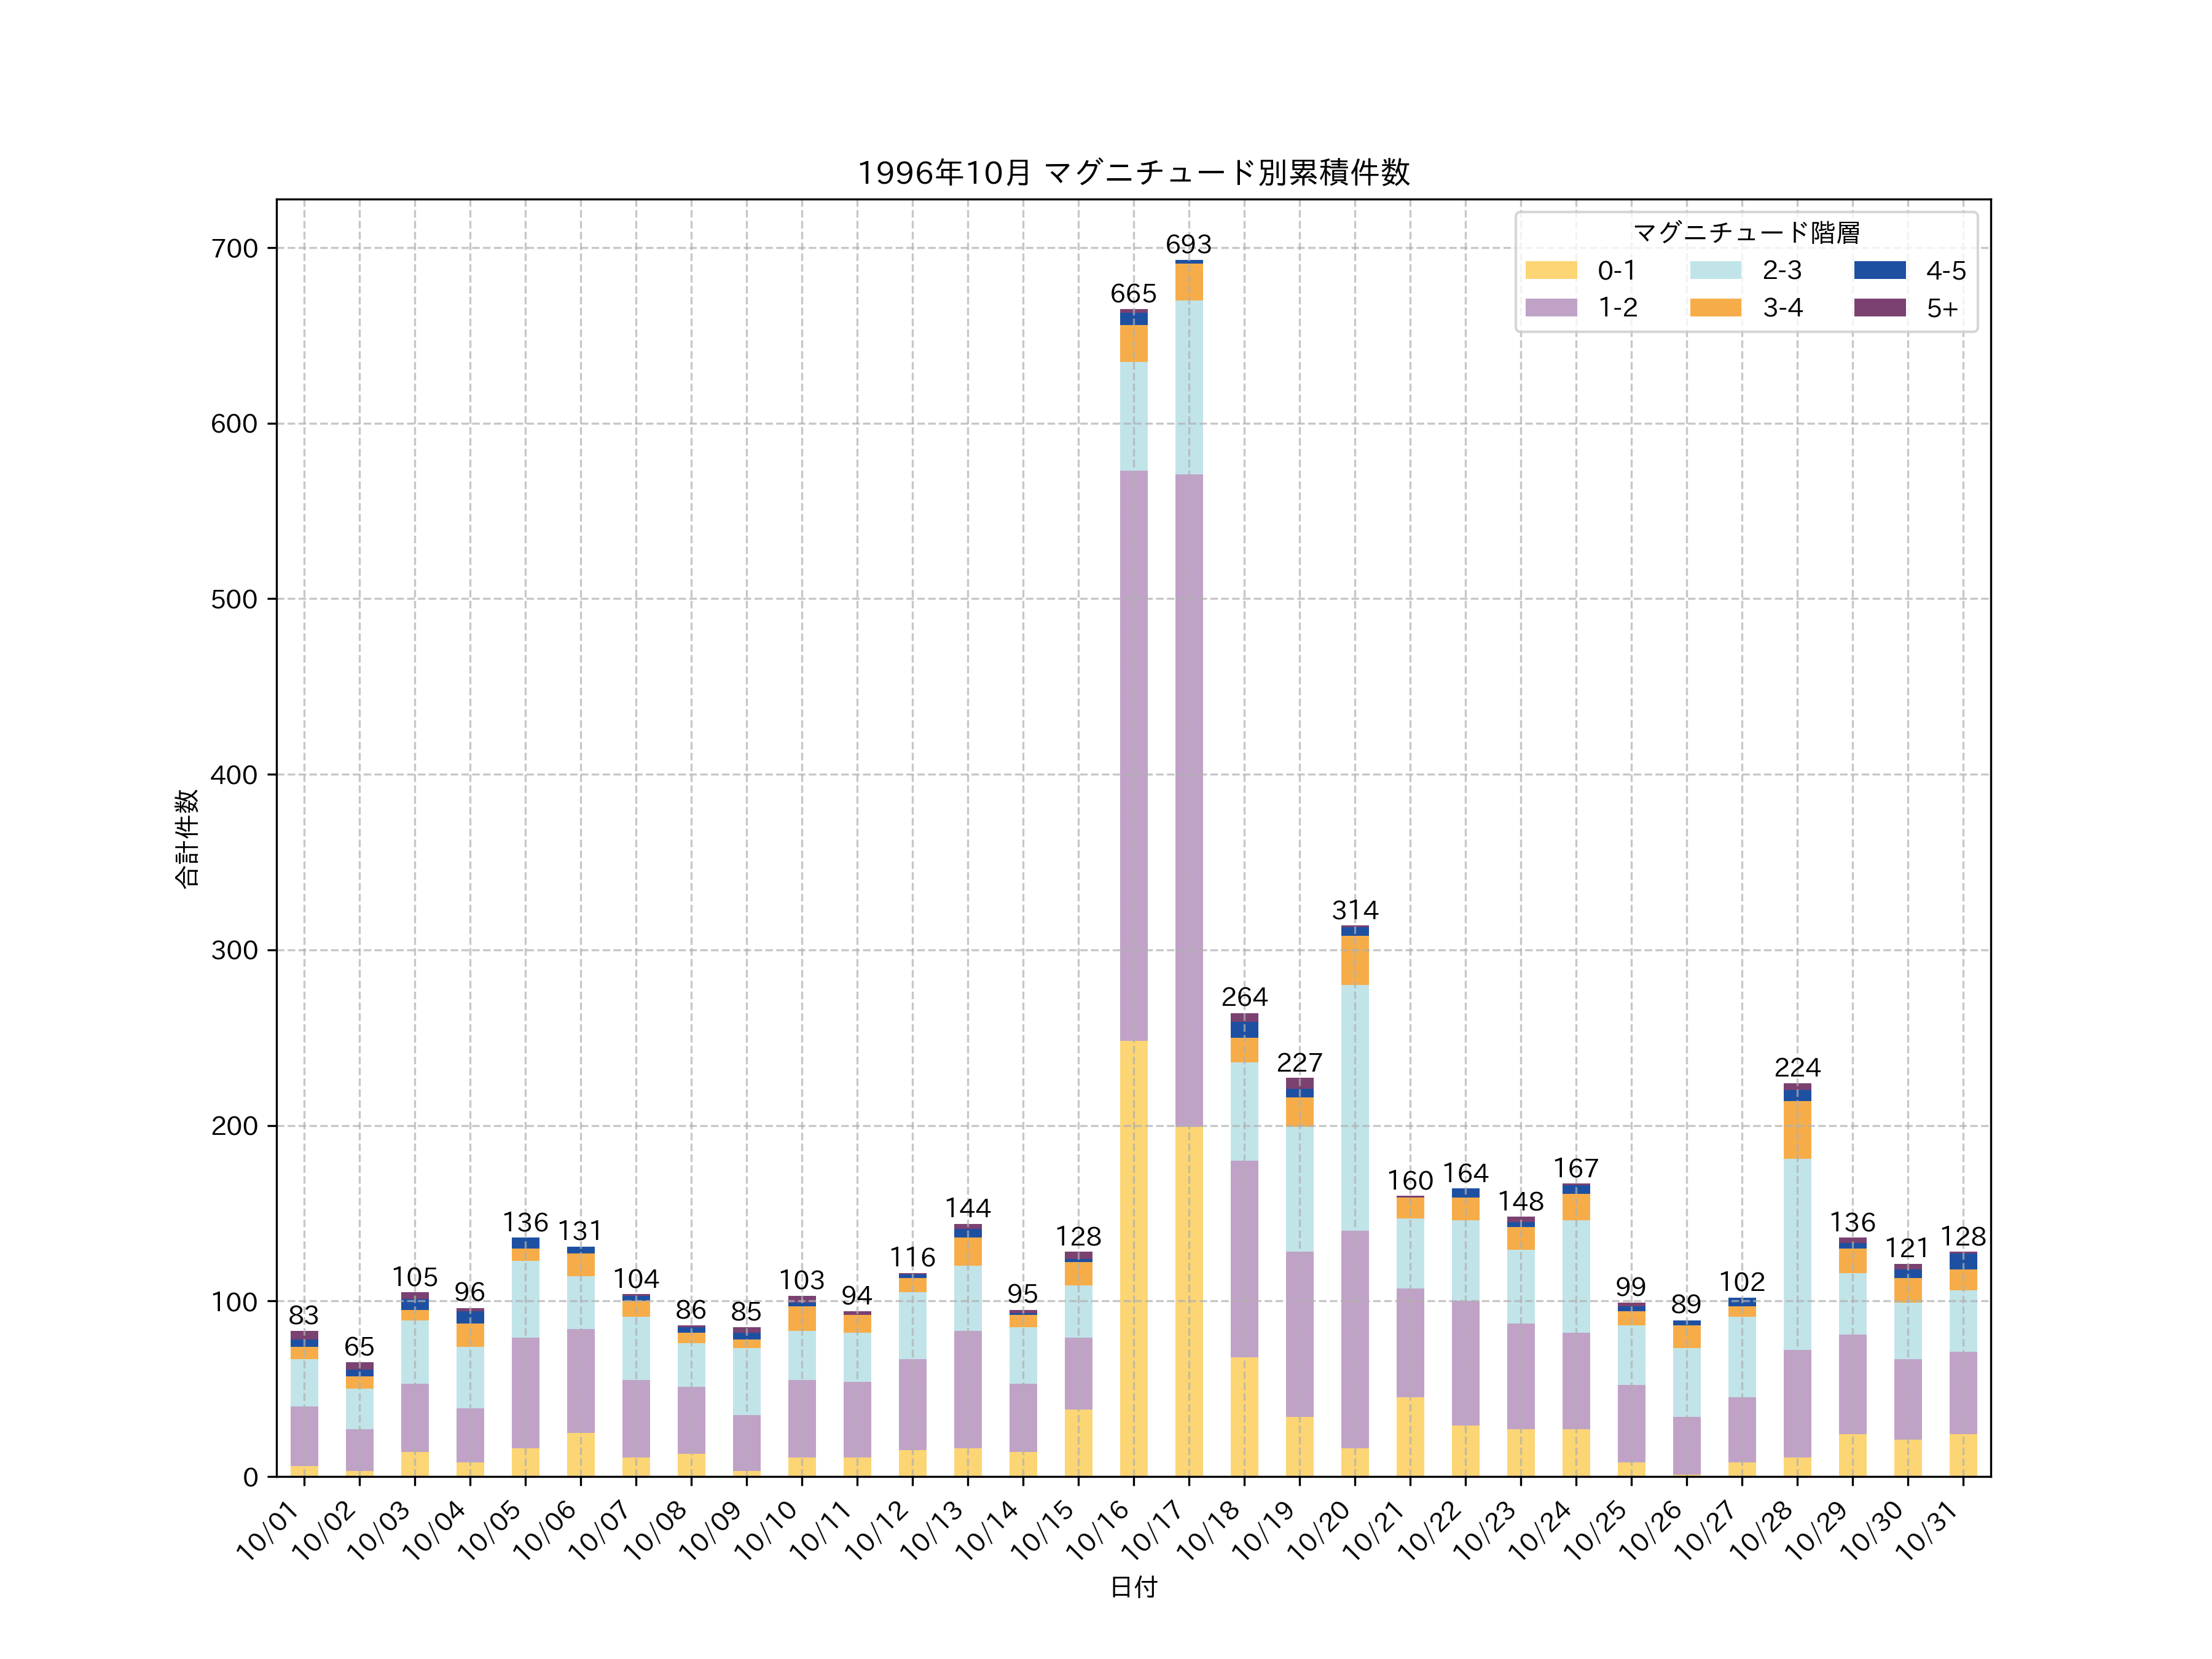
Task: Click the legend title マグニチュード階層
Action: pos(1746,233)
